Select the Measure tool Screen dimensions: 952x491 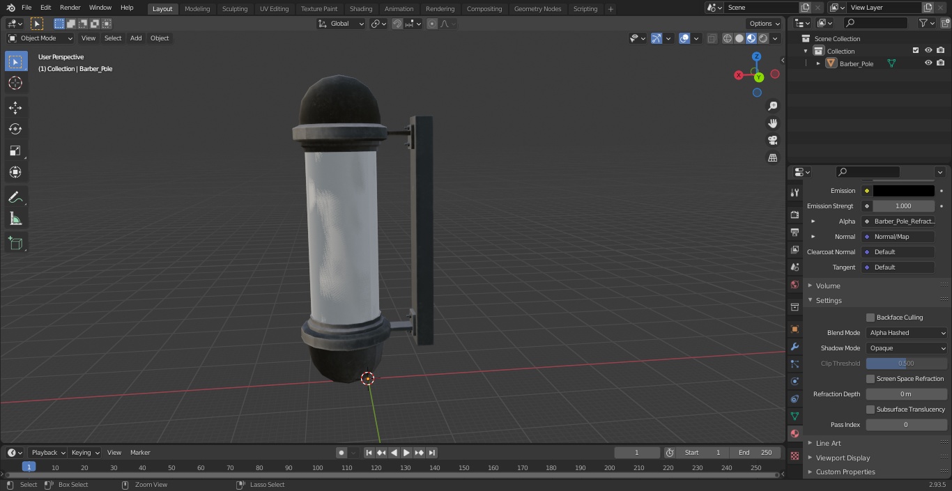coord(15,219)
